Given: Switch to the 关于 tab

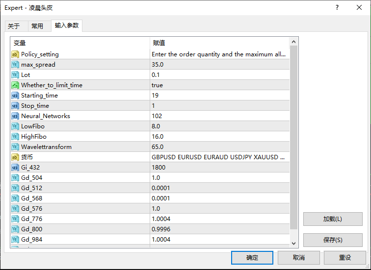Looking at the screenshot, I should click(x=14, y=26).
